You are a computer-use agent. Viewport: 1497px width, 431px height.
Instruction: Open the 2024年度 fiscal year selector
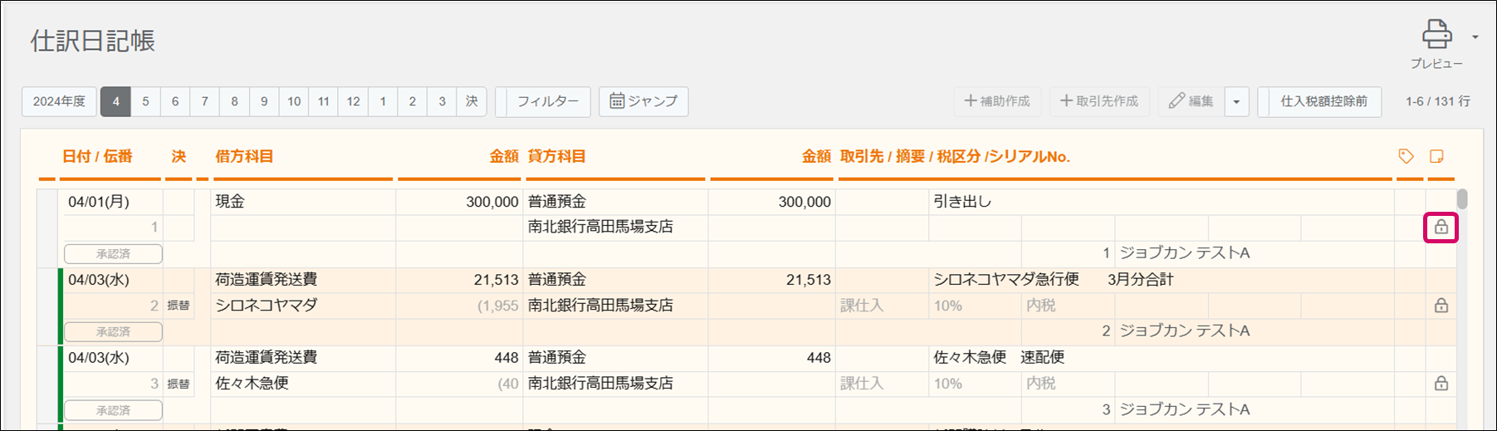pyautogui.click(x=59, y=101)
